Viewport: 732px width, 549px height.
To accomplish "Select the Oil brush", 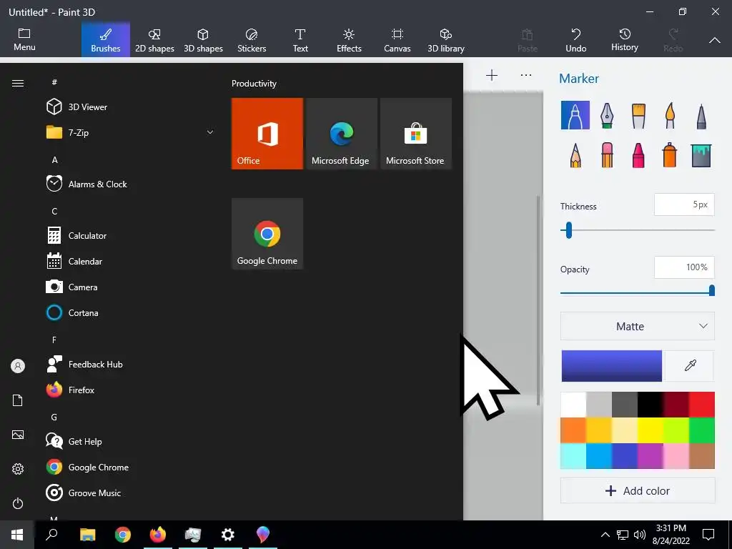I will click(638, 115).
